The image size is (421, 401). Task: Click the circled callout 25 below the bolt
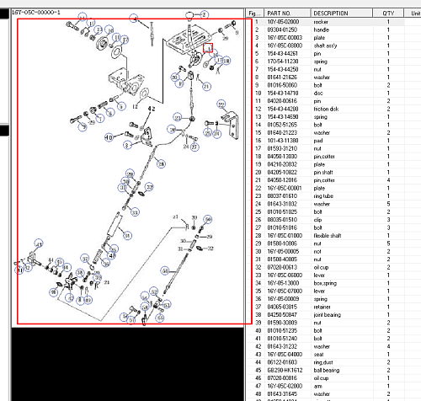208,133
